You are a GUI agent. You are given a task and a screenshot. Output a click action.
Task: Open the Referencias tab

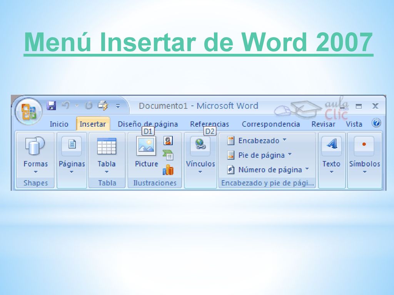209,124
